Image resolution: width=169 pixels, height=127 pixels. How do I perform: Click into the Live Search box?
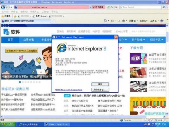[140, 7]
